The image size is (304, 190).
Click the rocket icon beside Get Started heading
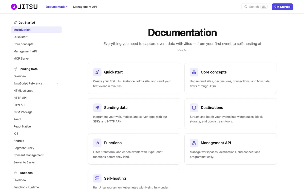(x=15, y=23)
